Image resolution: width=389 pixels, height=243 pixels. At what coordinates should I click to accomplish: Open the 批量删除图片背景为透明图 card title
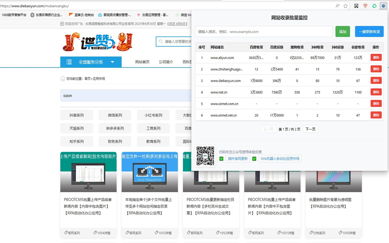pyautogui.click(x=330, y=203)
